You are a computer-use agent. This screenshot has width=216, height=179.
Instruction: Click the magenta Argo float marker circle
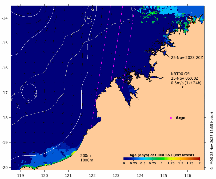171,118
